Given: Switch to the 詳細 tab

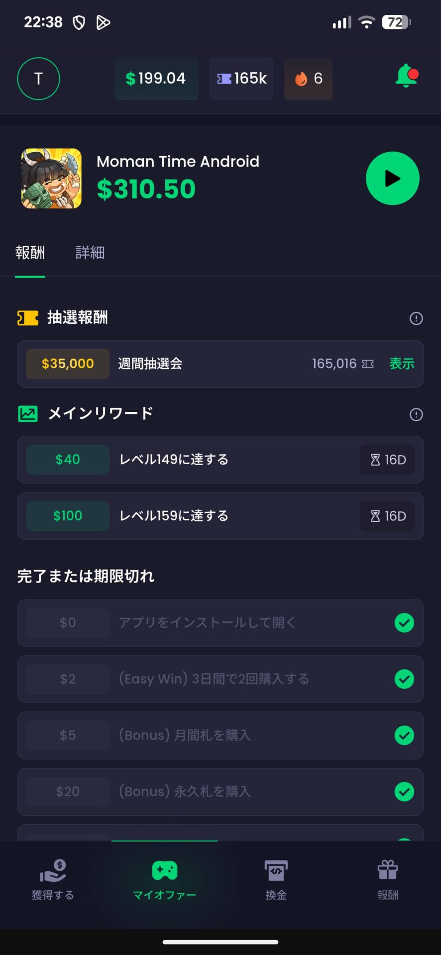Looking at the screenshot, I should tap(90, 253).
